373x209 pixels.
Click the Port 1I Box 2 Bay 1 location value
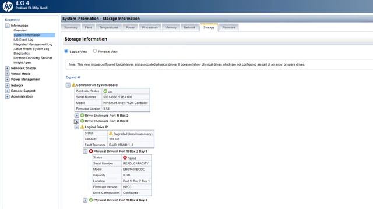[x=136, y=181]
